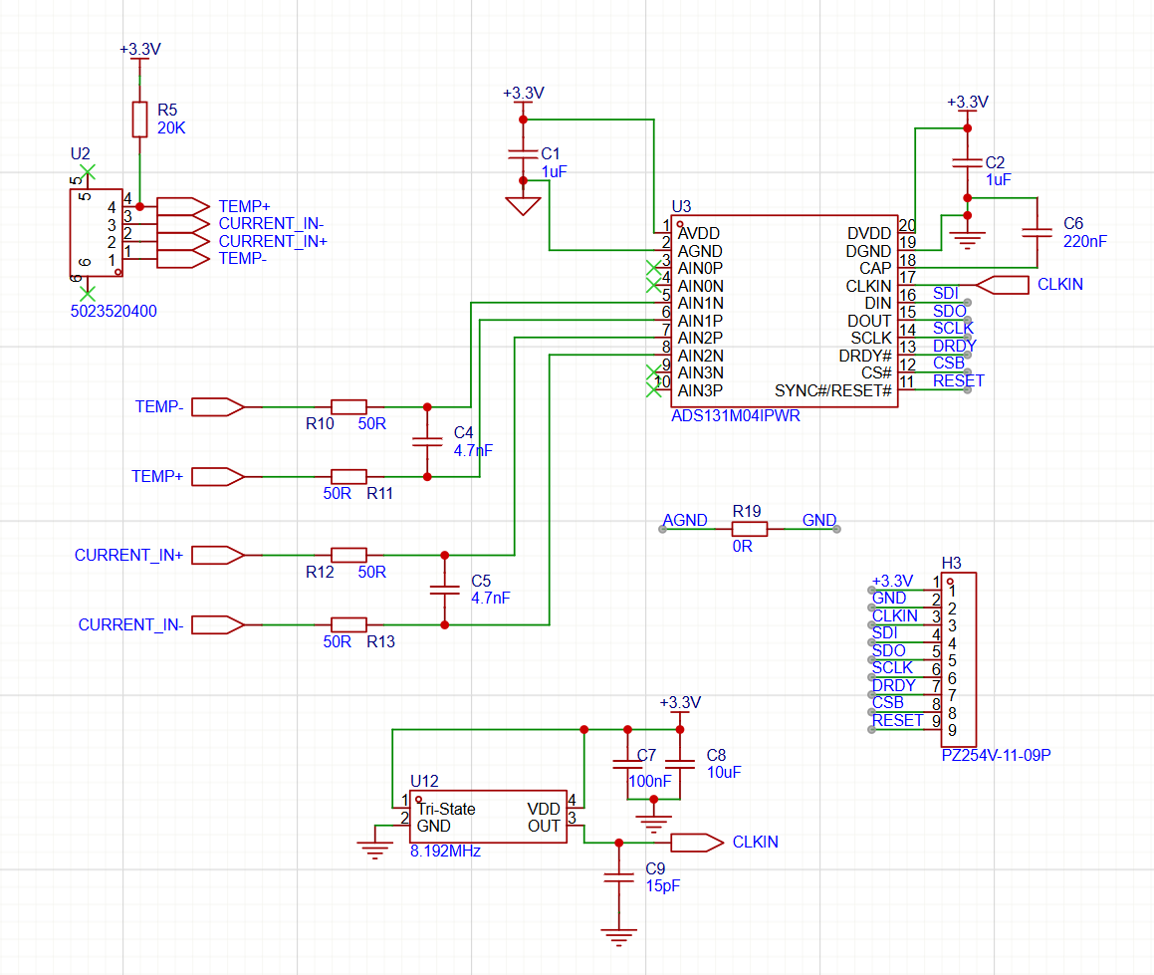This screenshot has width=1154, height=975.
Task: Click the 8.192MHz oscillator value text
Action: [x=445, y=852]
